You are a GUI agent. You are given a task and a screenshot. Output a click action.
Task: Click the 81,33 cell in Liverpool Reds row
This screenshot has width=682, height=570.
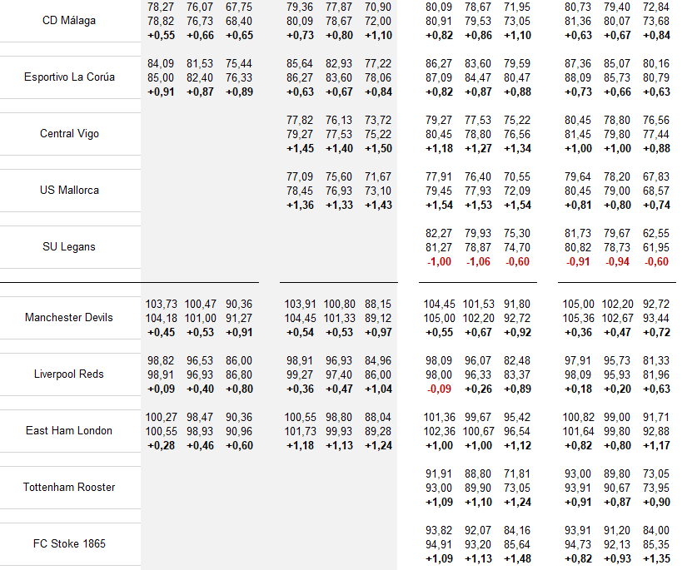click(656, 361)
